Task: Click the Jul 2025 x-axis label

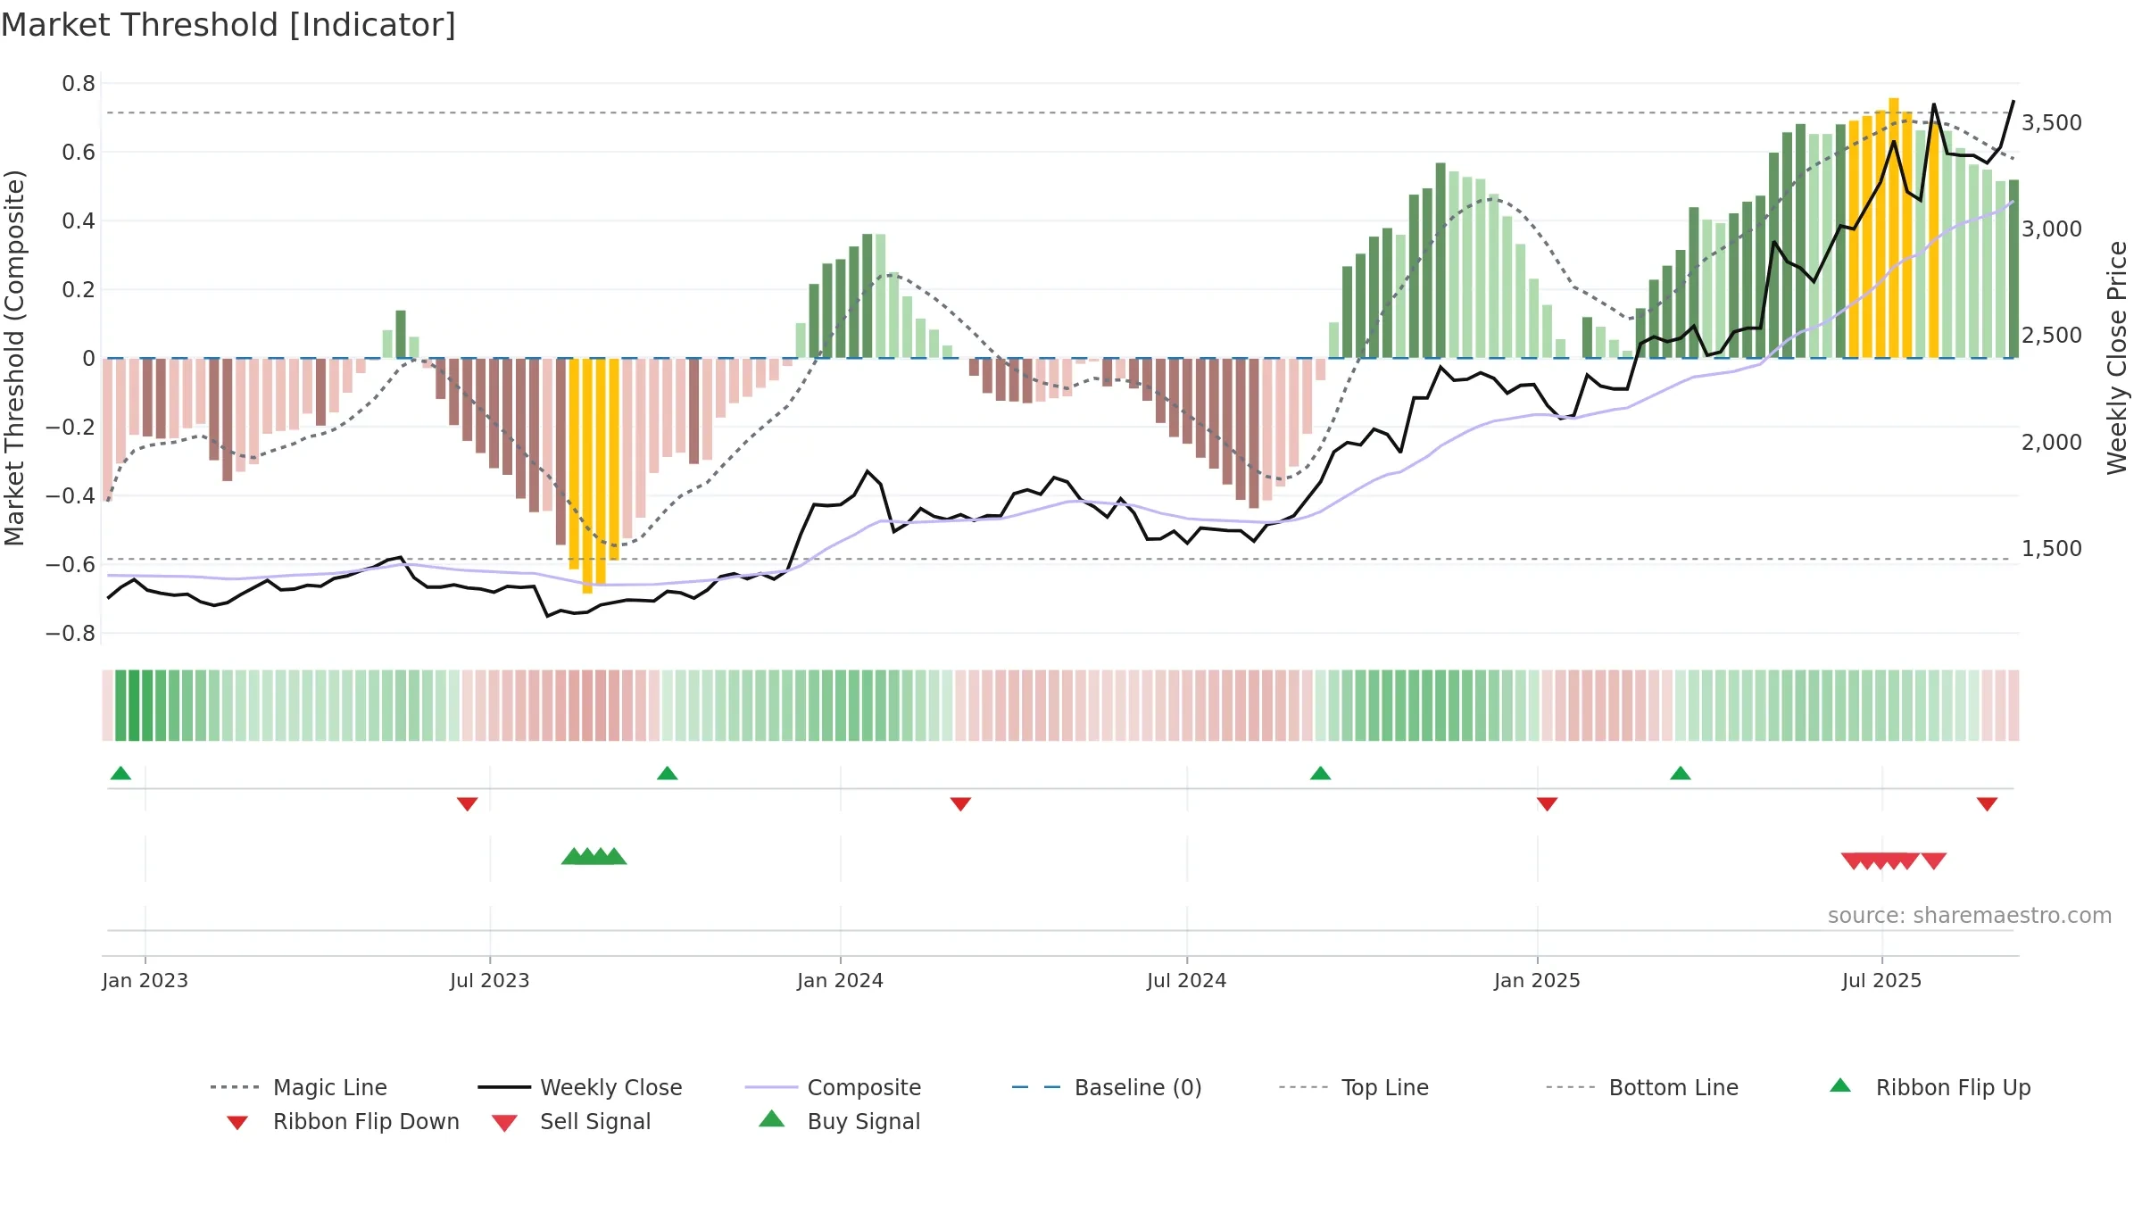Action: click(x=1881, y=981)
